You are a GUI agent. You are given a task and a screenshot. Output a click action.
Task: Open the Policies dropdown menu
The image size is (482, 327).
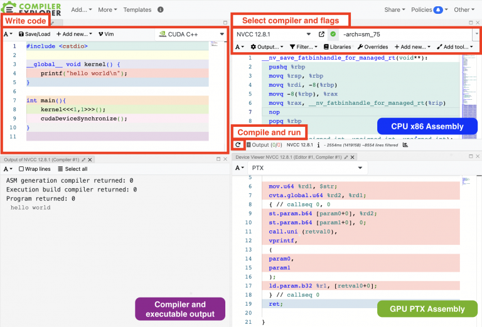pos(429,10)
